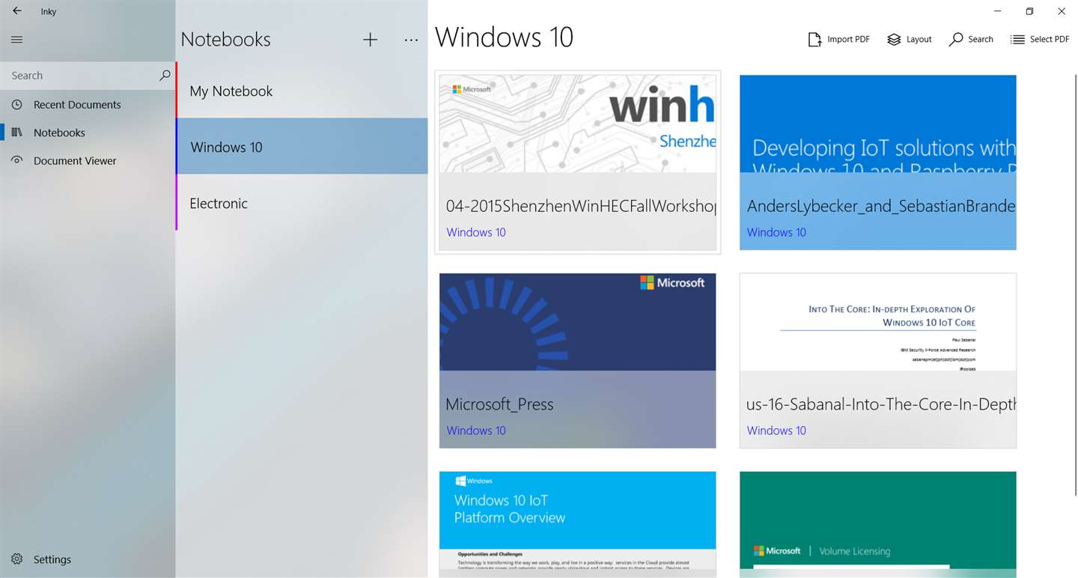This screenshot has height=578, width=1078.
Task: Click the Settings gear icon
Action: 16,559
